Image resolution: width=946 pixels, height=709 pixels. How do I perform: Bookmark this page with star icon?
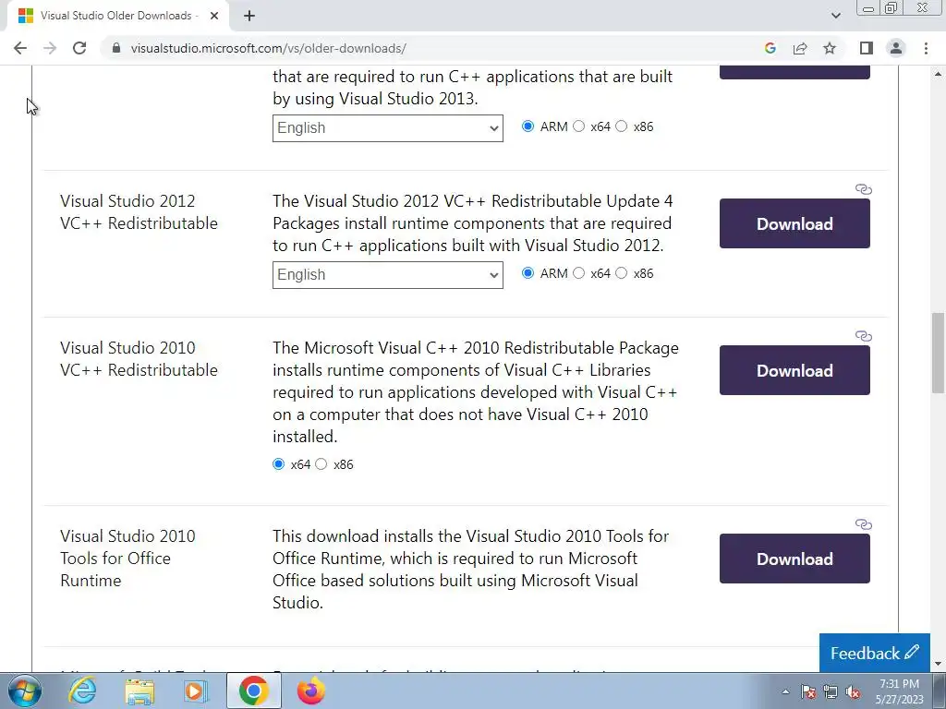coord(830,48)
